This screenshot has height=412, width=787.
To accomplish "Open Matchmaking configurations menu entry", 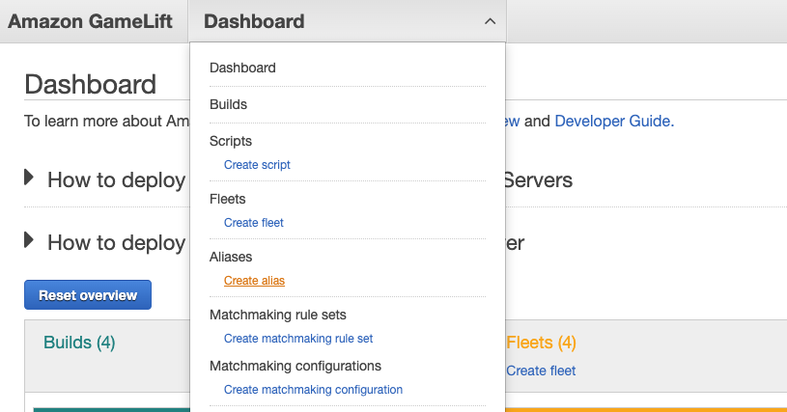I will pos(295,366).
